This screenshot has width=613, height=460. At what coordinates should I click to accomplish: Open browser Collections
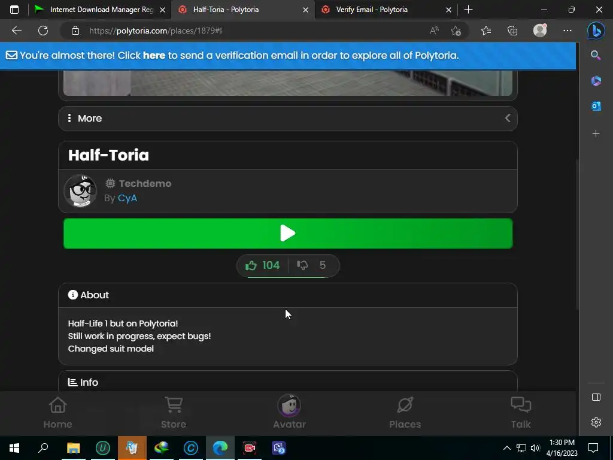(512, 31)
